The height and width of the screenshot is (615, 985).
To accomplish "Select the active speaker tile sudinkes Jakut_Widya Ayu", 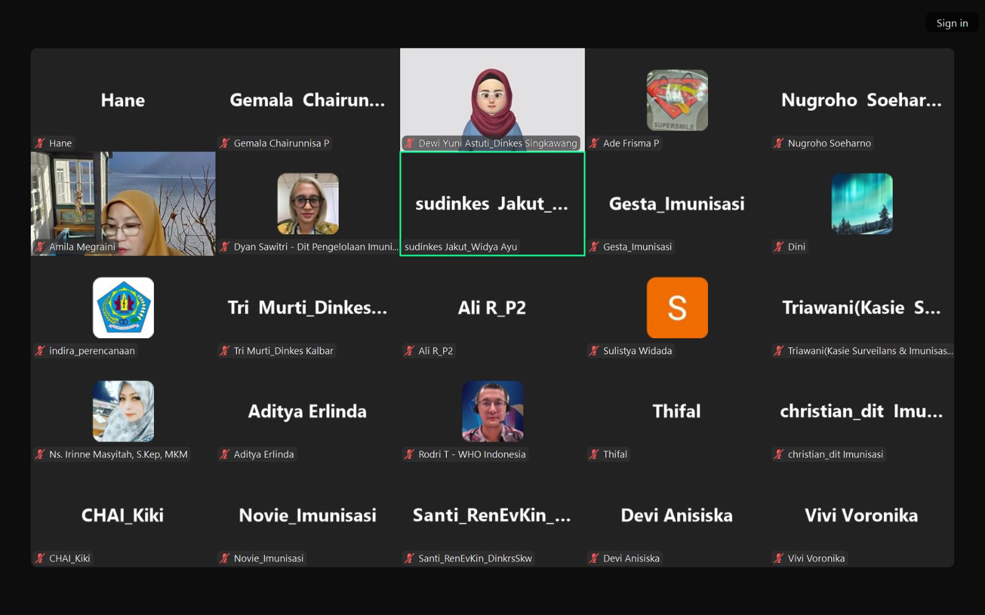I will [492, 204].
